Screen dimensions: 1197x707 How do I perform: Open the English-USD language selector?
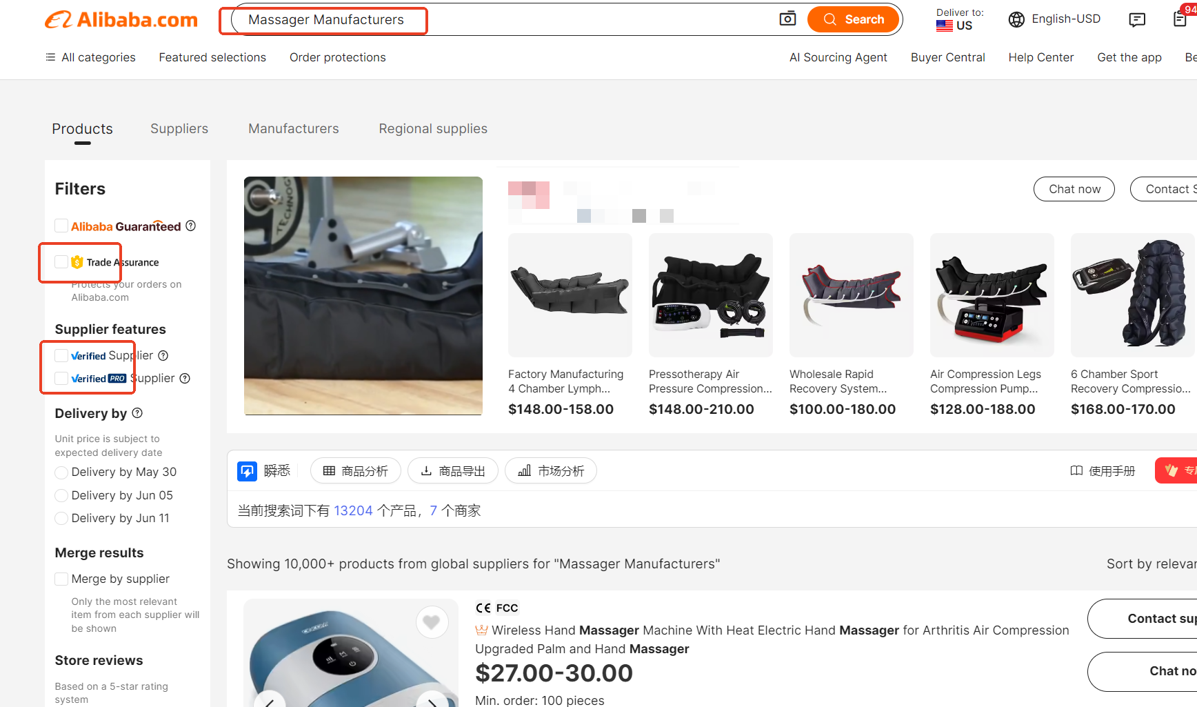pos(1055,19)
